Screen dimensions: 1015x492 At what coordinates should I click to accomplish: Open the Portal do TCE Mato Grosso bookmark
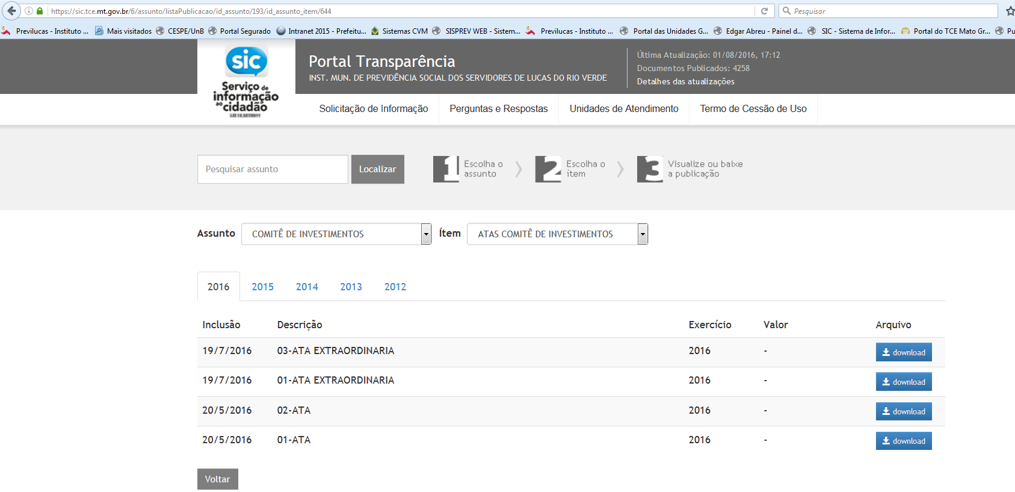[946, 31]
